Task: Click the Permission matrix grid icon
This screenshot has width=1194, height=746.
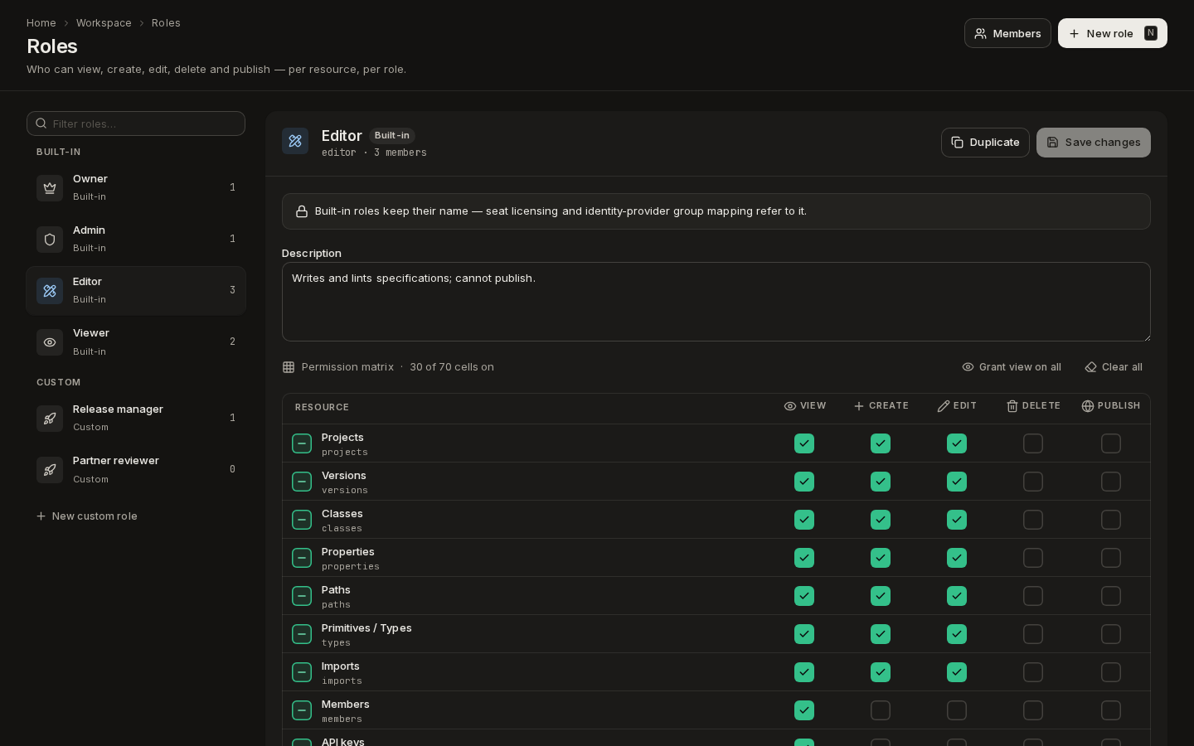Action: coord(289,367)
